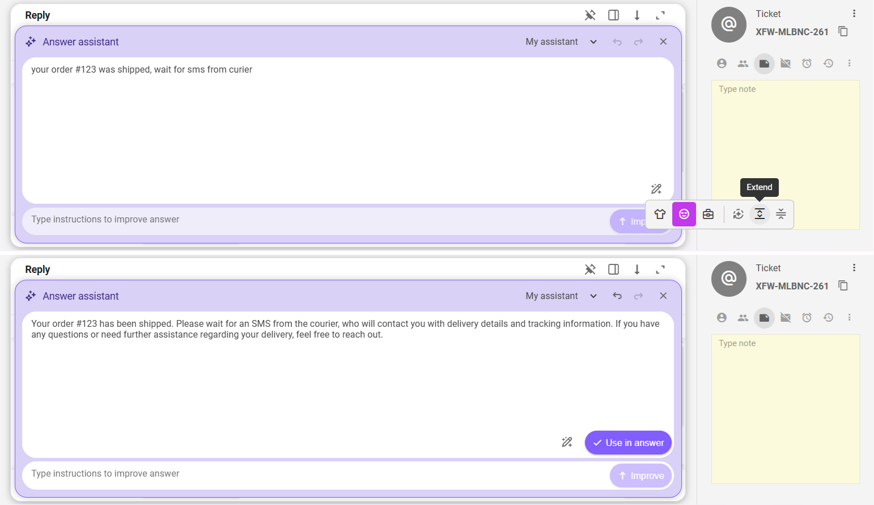Click the lower Type note field
Viewport: 874px width, 505px height.
[785, 409]
